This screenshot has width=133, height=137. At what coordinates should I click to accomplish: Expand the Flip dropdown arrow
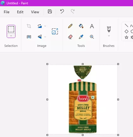[45, 37]
